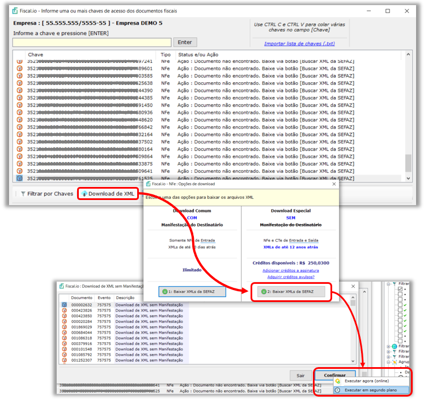Click Filtrar por Chaves button

coord(47,194)
